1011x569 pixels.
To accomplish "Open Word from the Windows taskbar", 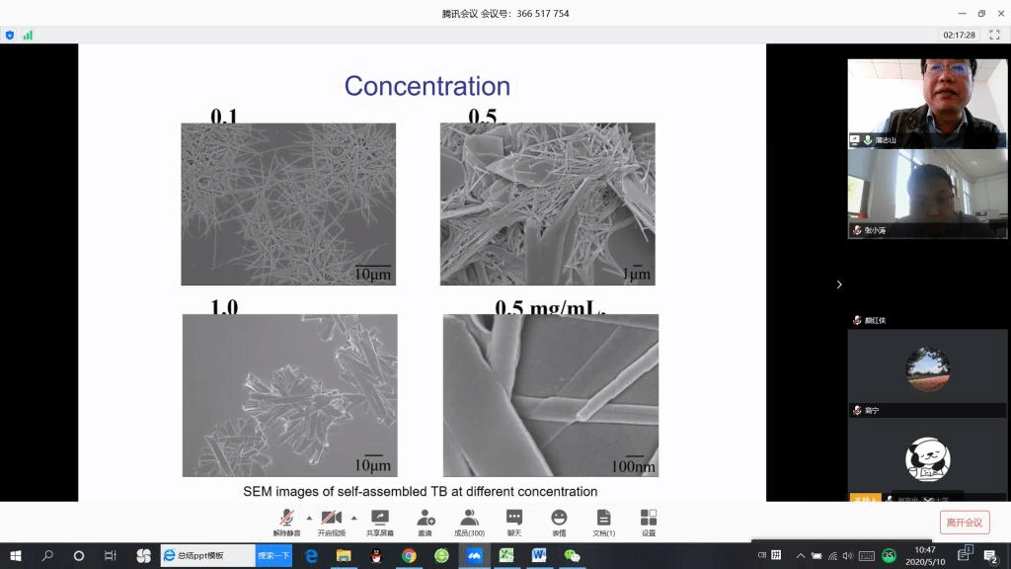I will point(539,556).
